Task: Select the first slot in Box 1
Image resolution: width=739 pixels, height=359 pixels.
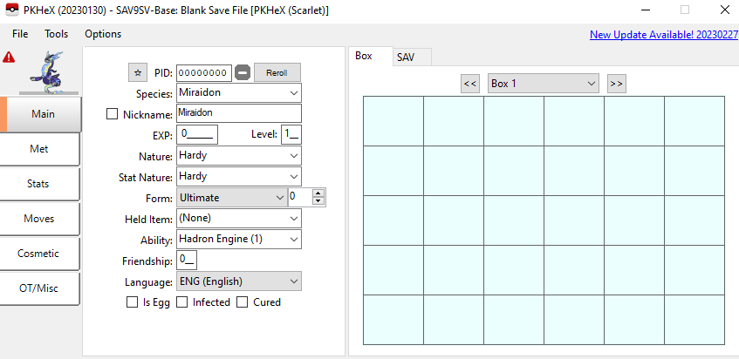Action: tap(393, 121)
